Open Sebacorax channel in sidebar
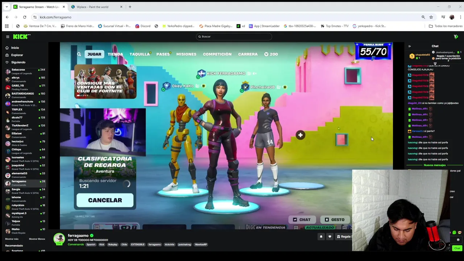464x261 pixels. (25, 71)
